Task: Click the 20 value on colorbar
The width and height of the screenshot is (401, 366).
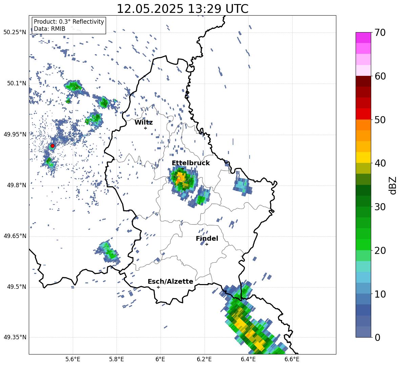Action: pyautogui.click(x=380, y=251)
